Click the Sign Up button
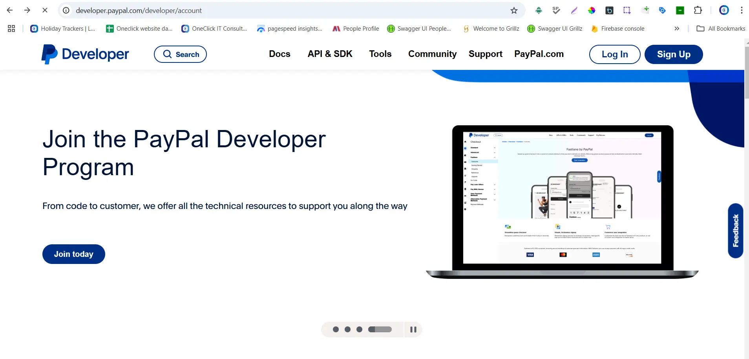 point(674,54)
